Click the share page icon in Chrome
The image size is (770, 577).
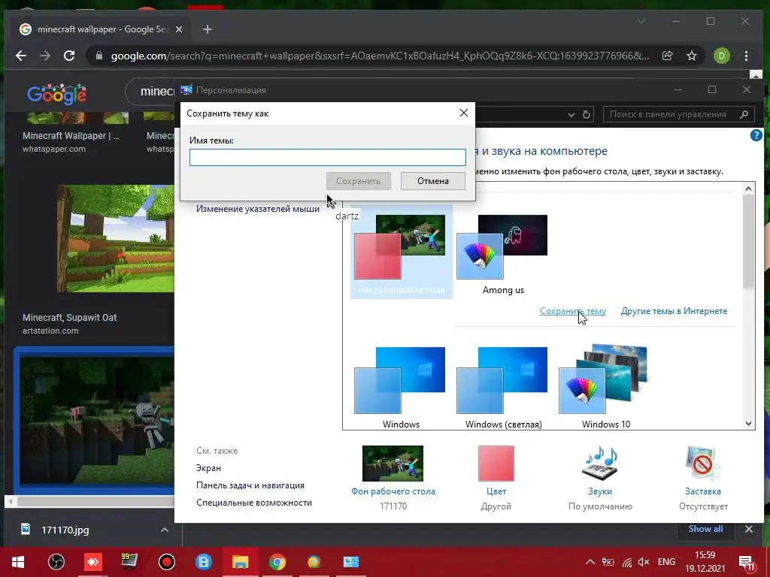point(668,56)
